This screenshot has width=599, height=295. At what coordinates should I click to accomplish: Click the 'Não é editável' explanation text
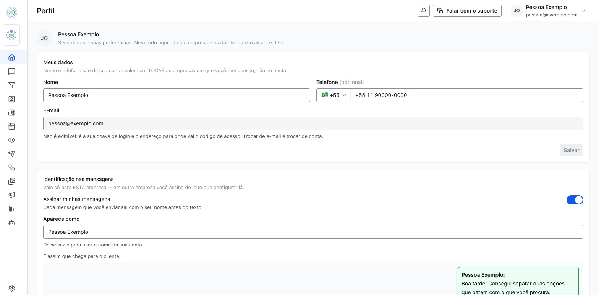(x=183, y=136)
